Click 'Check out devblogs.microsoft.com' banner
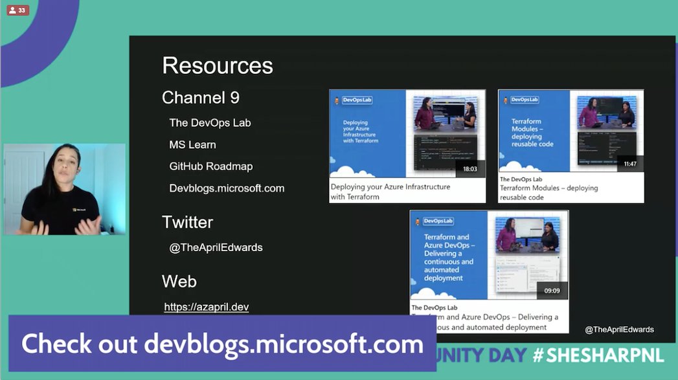The image size is (678, 380). click(x=222, y=343)
